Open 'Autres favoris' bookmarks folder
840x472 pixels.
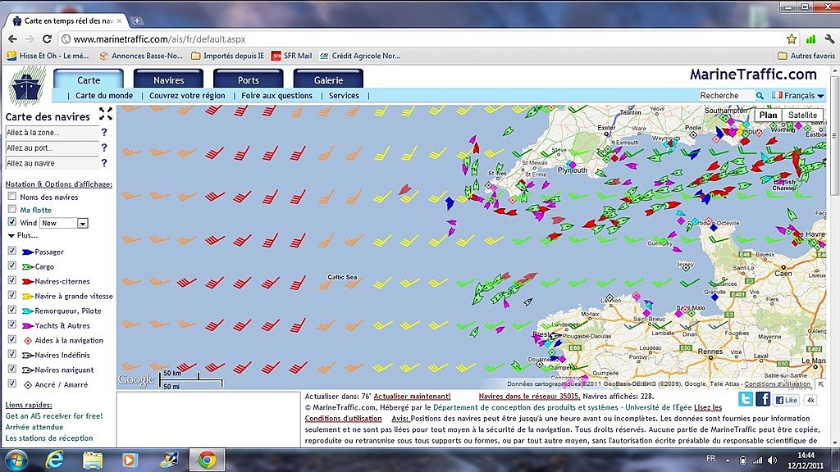806,56
